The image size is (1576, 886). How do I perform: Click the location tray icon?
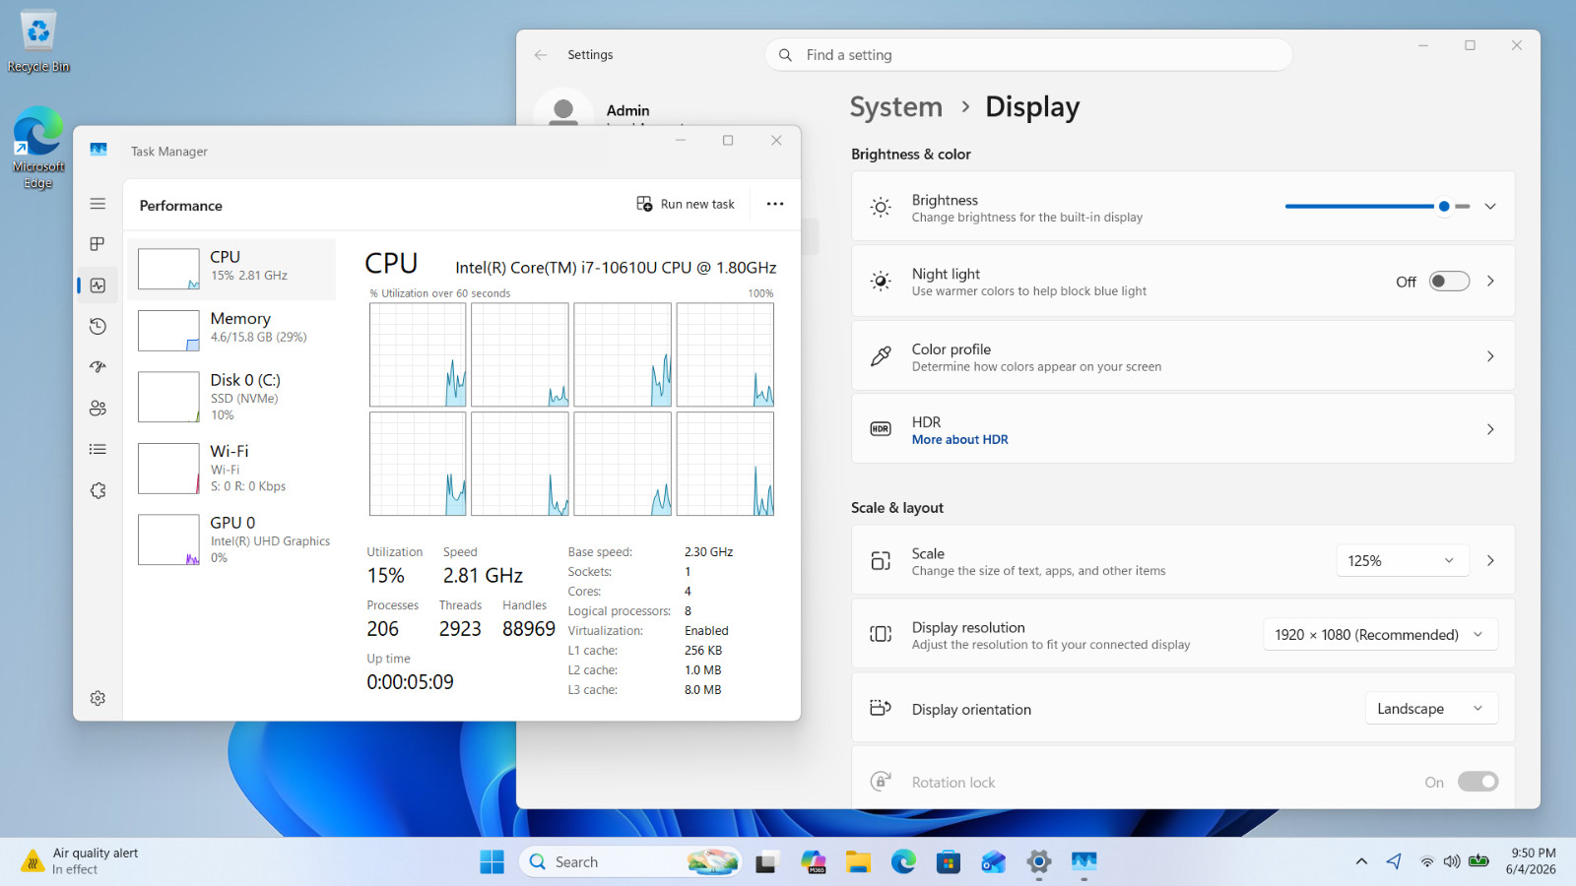point(1394,862)
